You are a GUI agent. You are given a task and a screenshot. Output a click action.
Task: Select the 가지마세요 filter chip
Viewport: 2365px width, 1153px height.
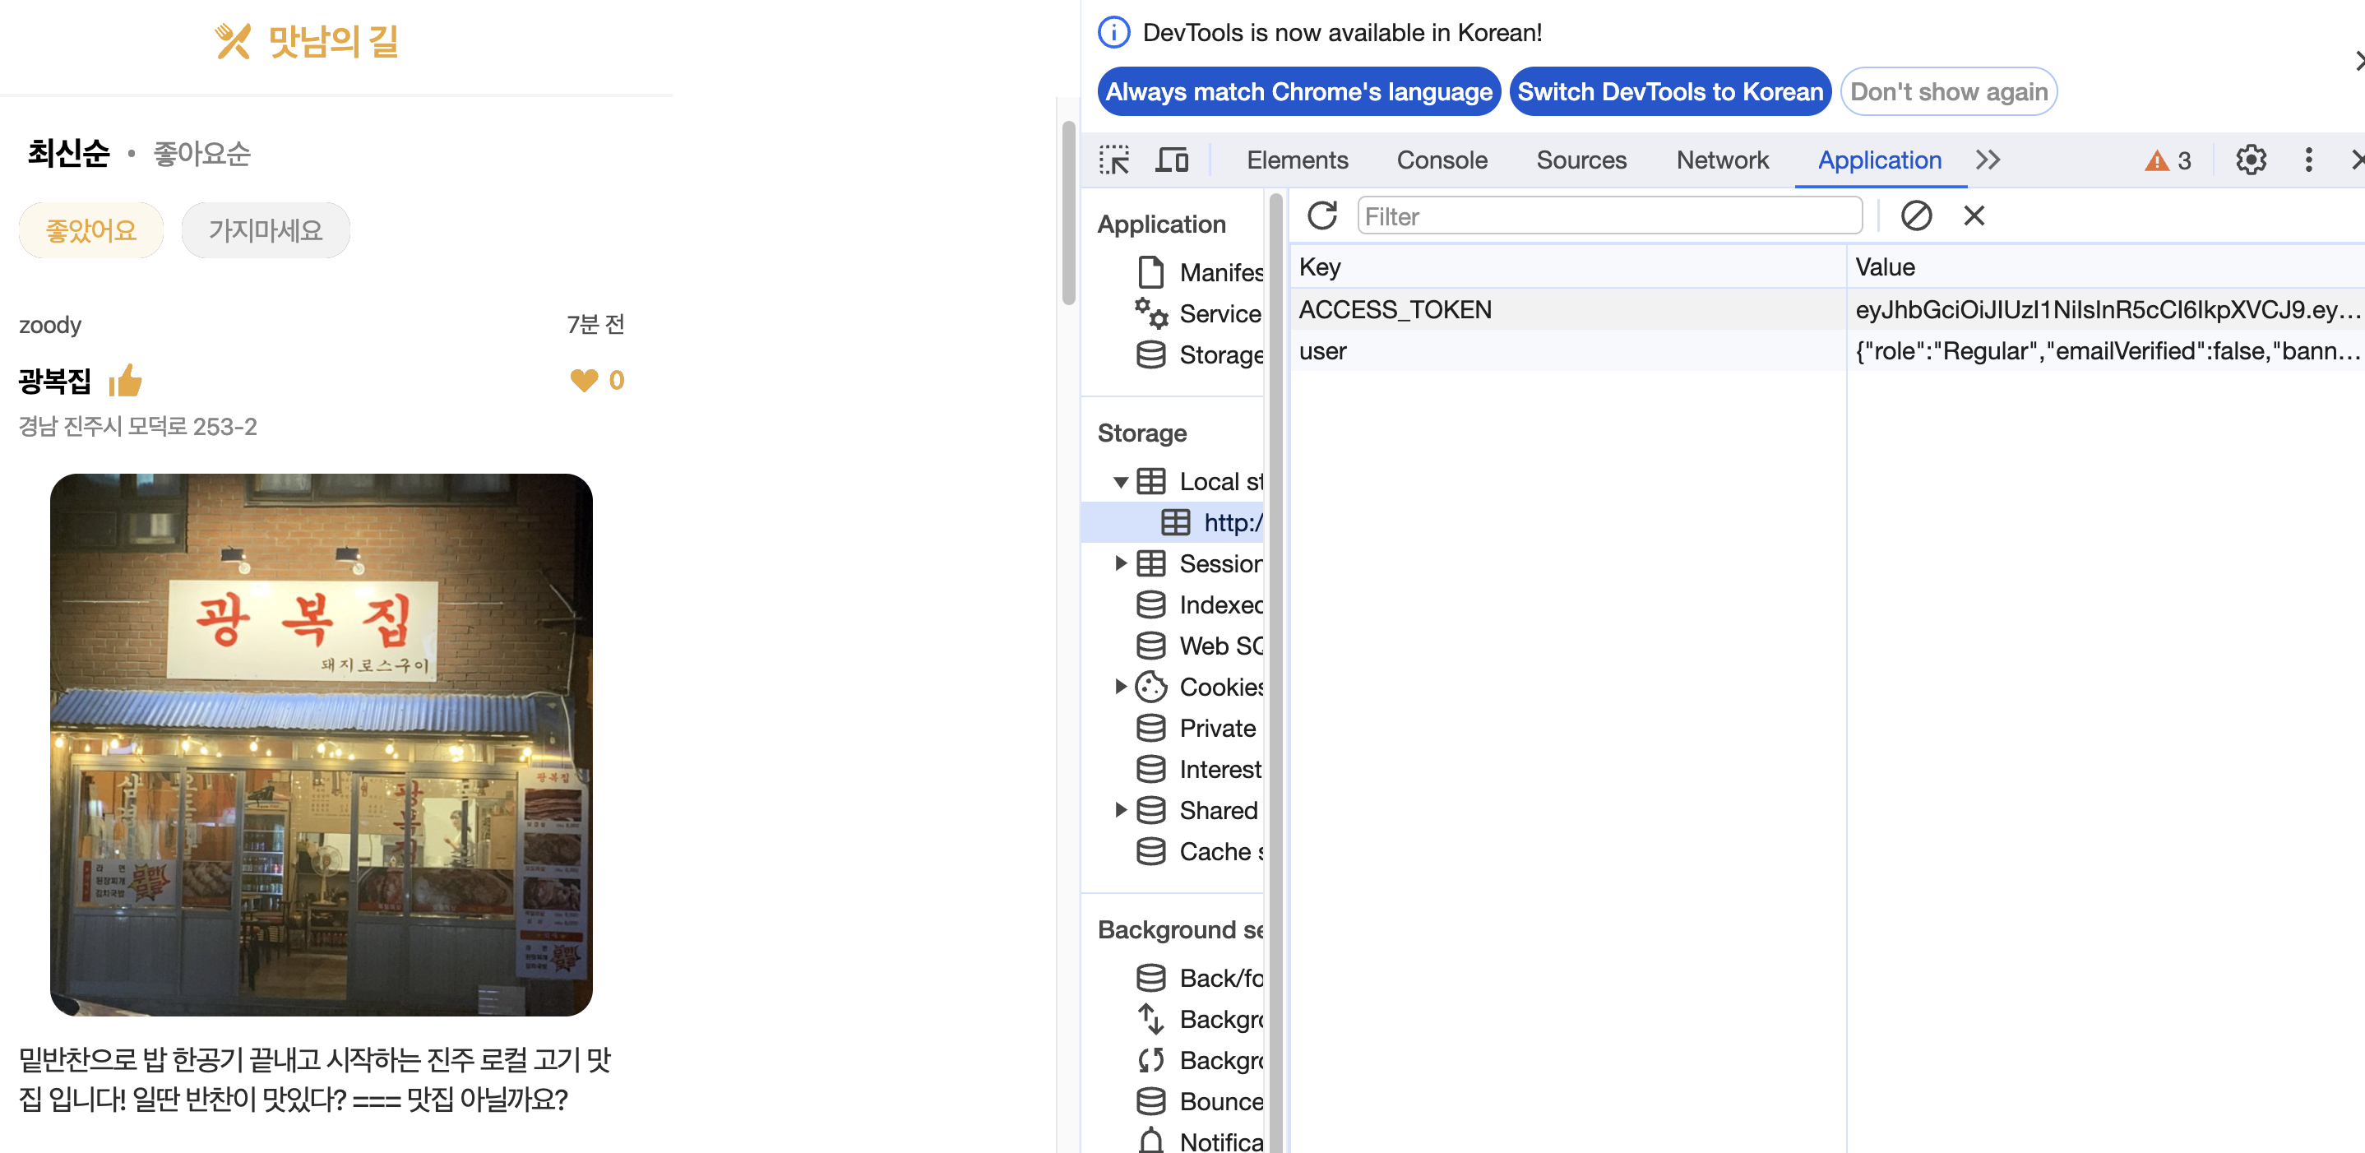[x=266, y=230]
